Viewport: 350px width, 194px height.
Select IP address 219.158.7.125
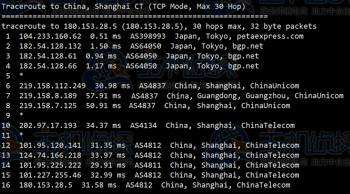(x=48, y=106)
